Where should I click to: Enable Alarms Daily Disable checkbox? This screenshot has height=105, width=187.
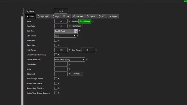(56, 88)
